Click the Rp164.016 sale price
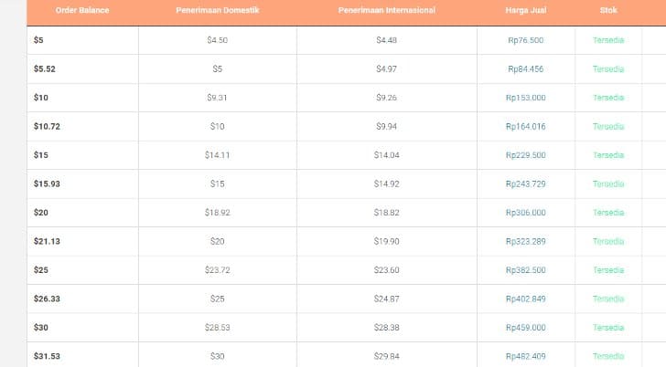This screenshot has width=666, height=367. [525, 126]
